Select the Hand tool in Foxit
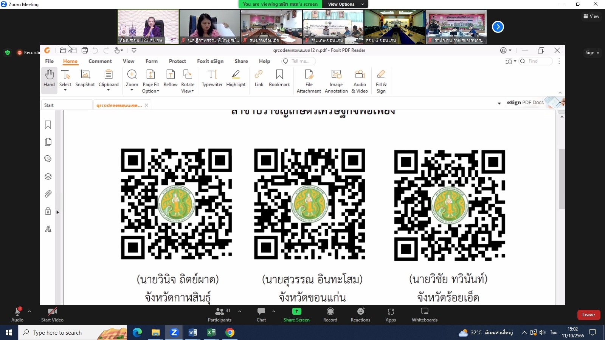The width and height of the screenshot is (605, 340). tap(49, 80)
